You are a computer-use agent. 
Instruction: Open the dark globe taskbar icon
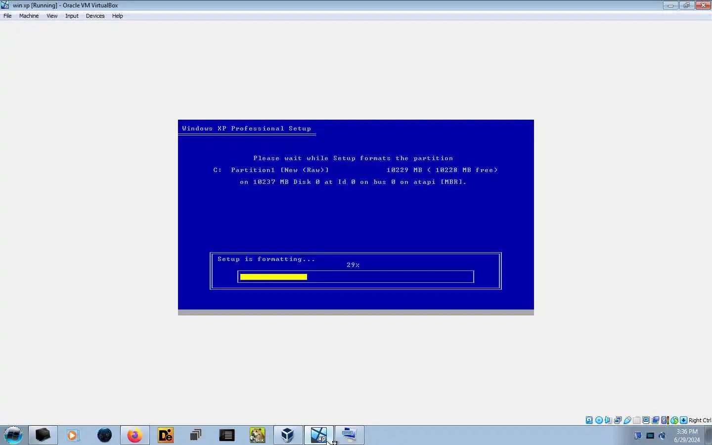(104, 435)
